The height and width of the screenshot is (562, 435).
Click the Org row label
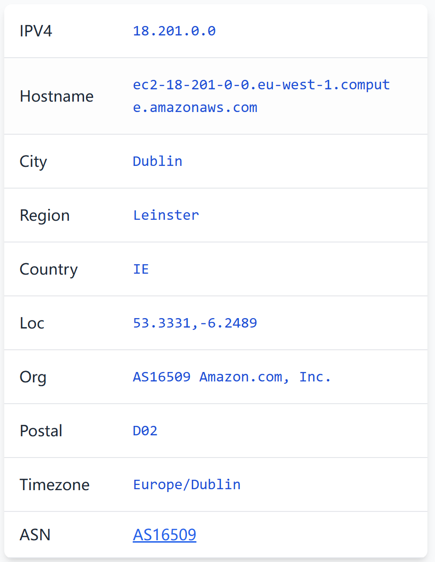coord(33,377)
